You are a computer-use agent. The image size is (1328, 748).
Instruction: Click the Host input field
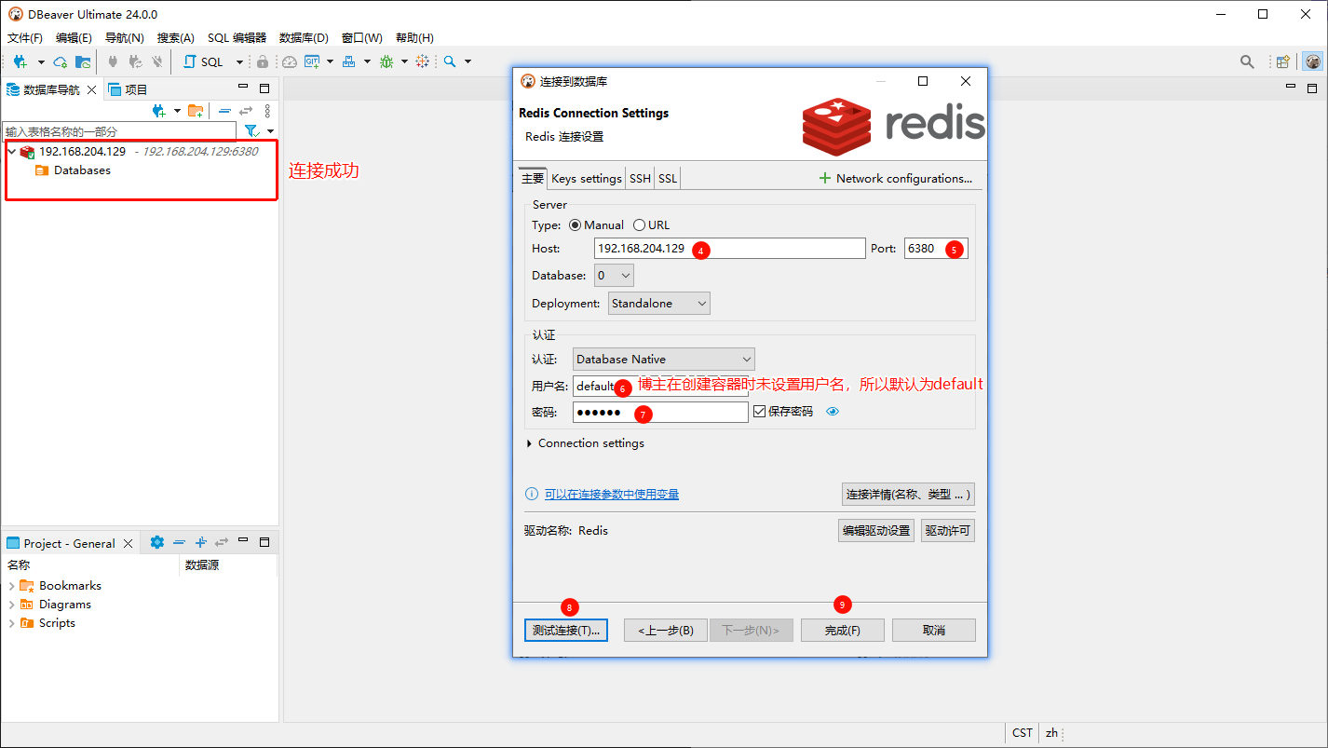(730, 249)
